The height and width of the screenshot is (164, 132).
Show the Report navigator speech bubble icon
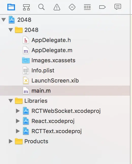118,7
